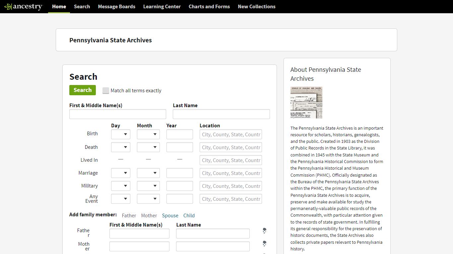Open New Collections
Screen dimensions: 453x254
tap(257, 7)
